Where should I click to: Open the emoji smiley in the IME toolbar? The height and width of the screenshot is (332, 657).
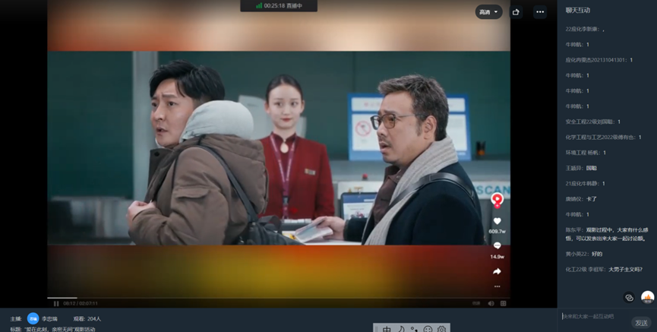tap(428, 329)
